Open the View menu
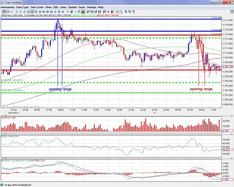 pyautogui.click(x=49, y=7)
